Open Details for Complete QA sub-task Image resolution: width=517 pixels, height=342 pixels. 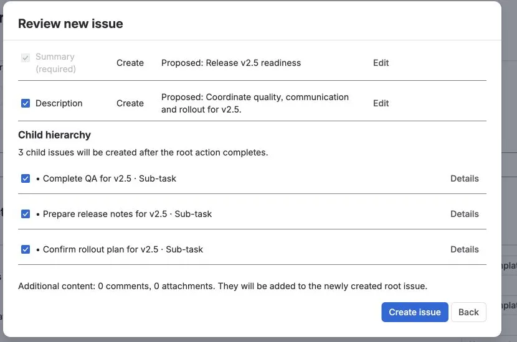[464, 178]
